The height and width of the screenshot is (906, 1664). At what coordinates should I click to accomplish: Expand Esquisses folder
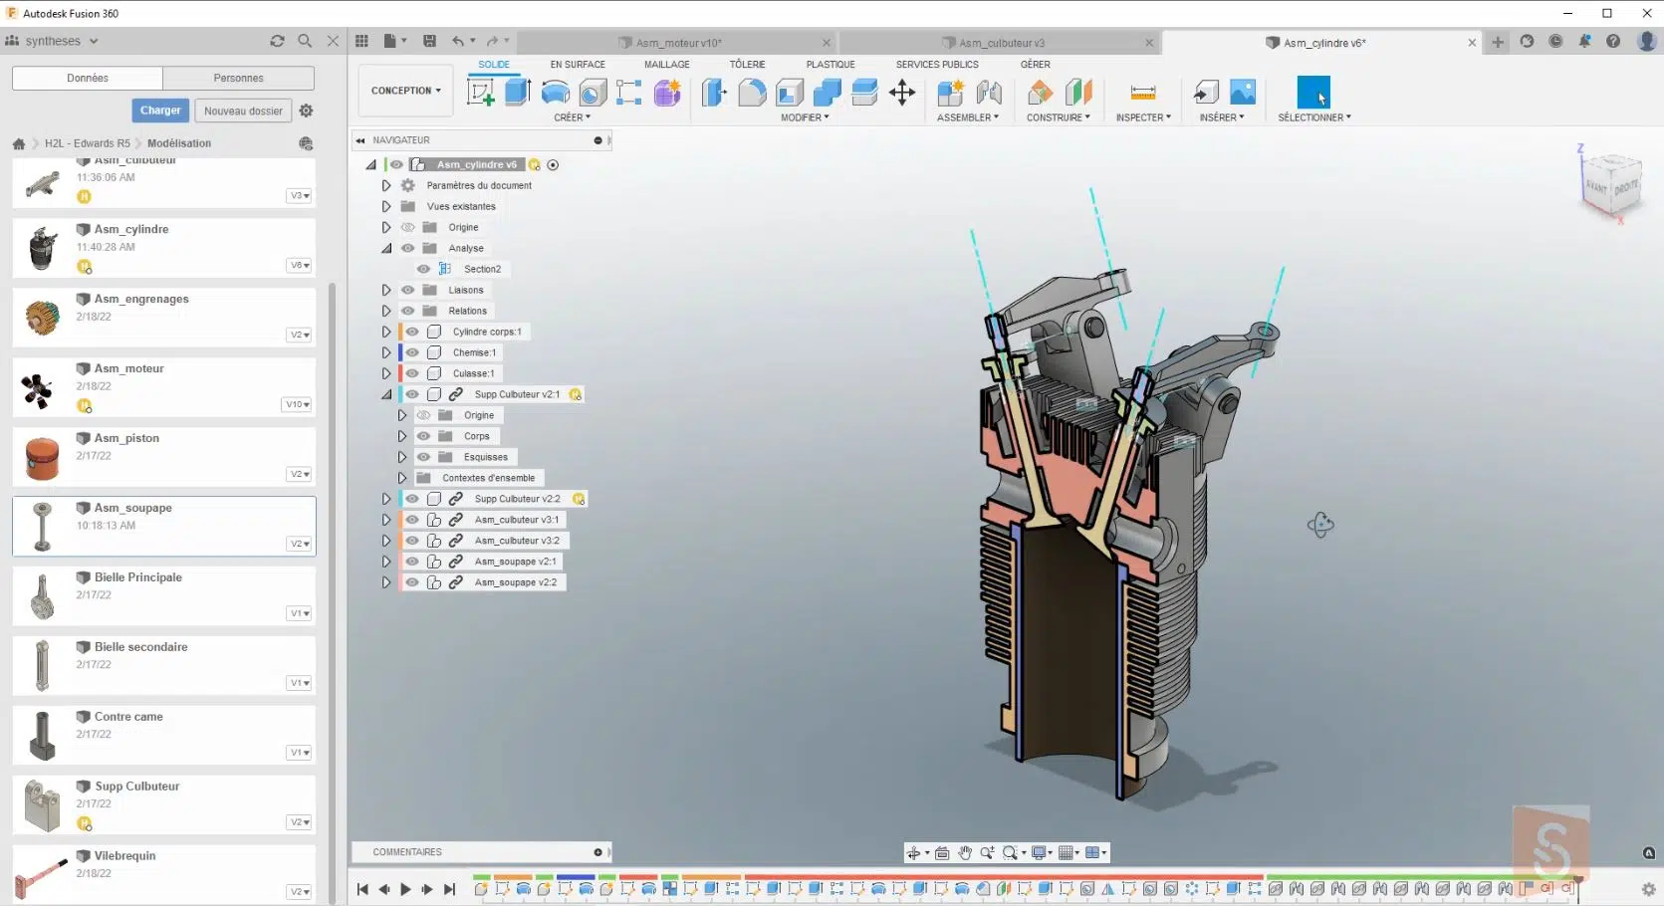[x=402, y=457]
